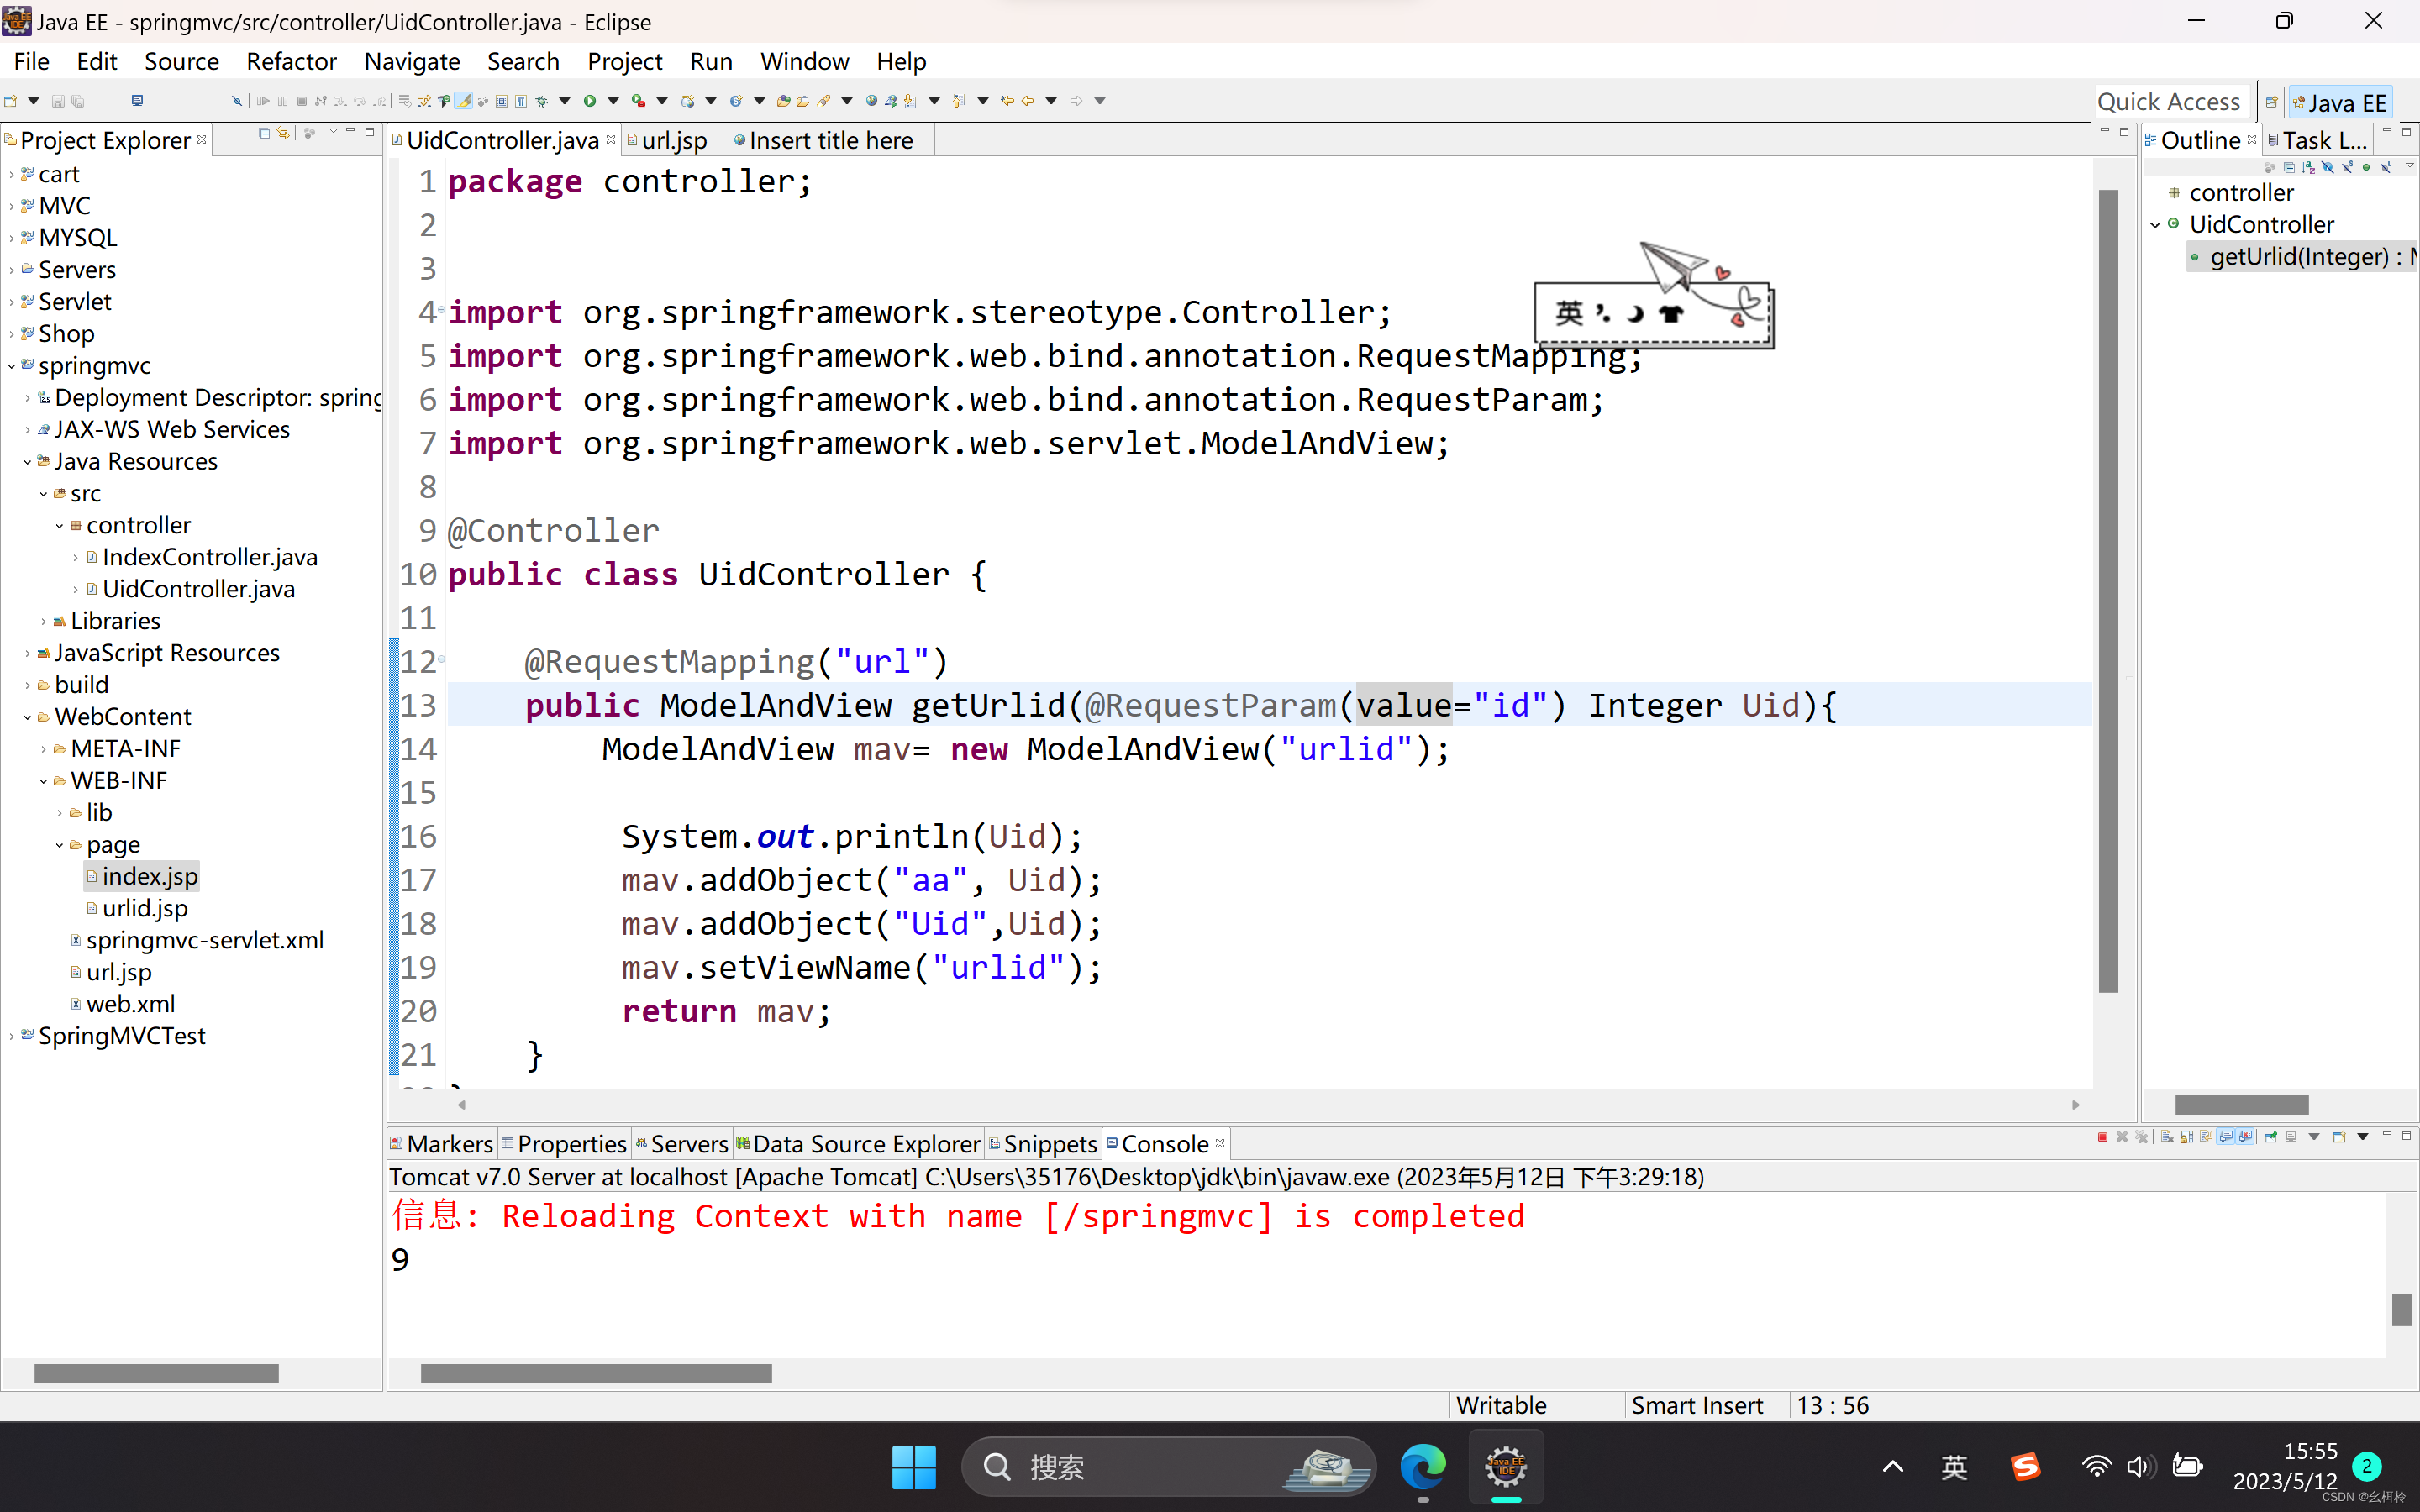
Task: Expand the Libraries node under Java Resources
Action: pos(43,621)
